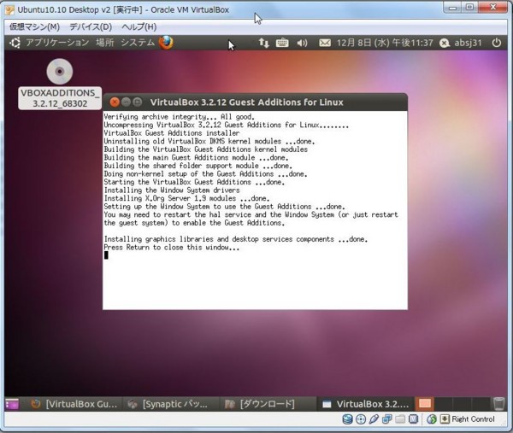Launch Firefox from the top panel

pyautogui.click(x=166, y=43)
